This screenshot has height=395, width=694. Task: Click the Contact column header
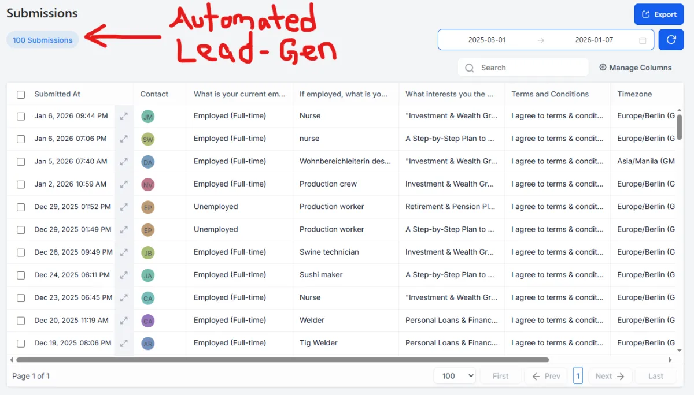click(154, 94)
